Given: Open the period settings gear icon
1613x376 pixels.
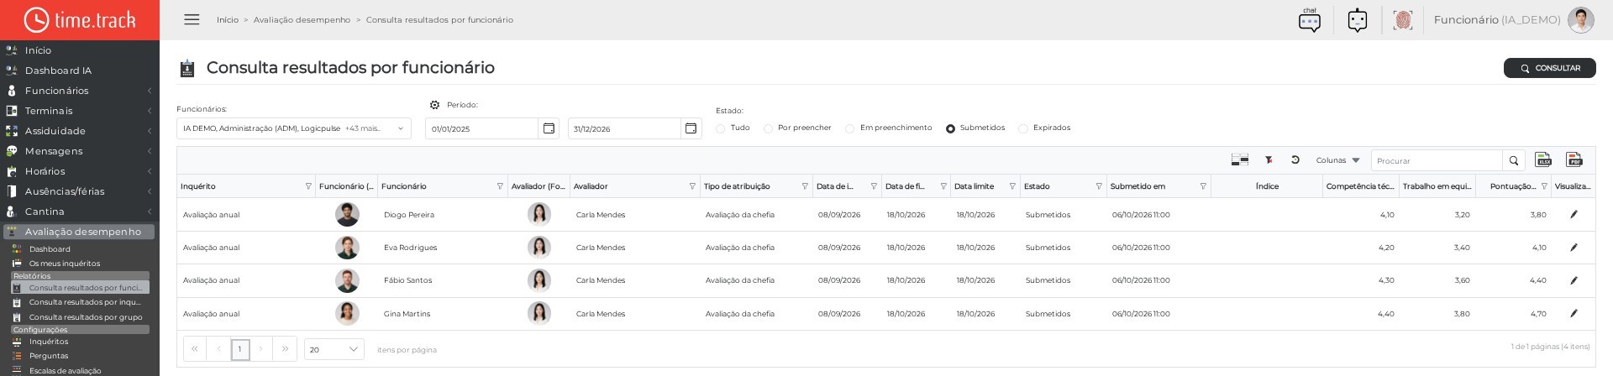Looking at the screenshot, I should (434, 105).
